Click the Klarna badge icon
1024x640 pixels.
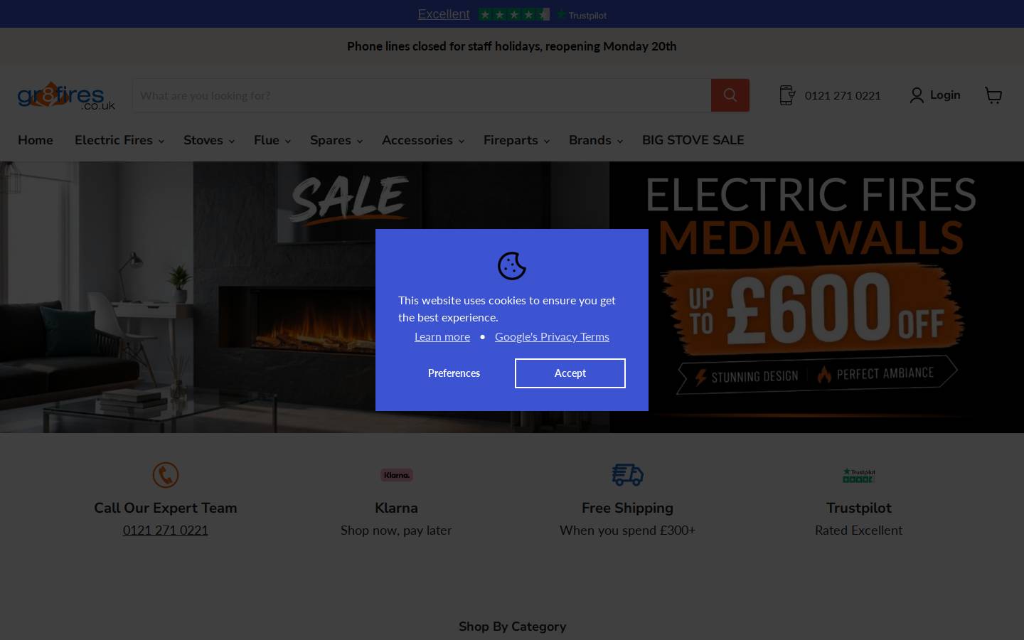[x=397, y=475]
